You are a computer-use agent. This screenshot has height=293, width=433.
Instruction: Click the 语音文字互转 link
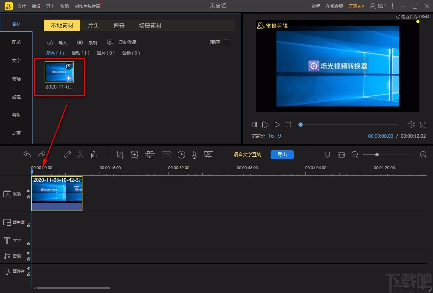coord(247,155)
